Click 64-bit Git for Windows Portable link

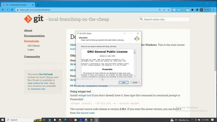click(x=89, y=86)
